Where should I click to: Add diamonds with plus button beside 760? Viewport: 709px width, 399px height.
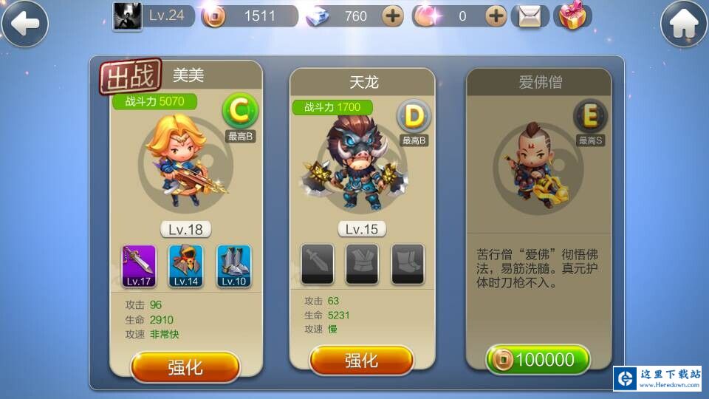(392, 16)
